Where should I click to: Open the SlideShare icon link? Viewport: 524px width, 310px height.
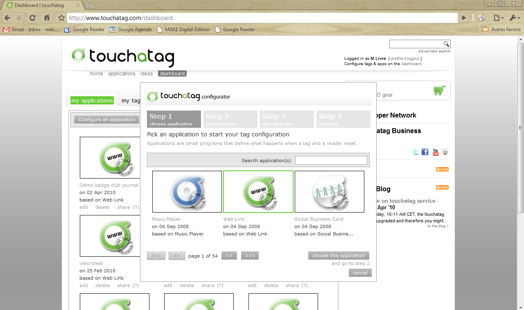click(x=445, y=152)
